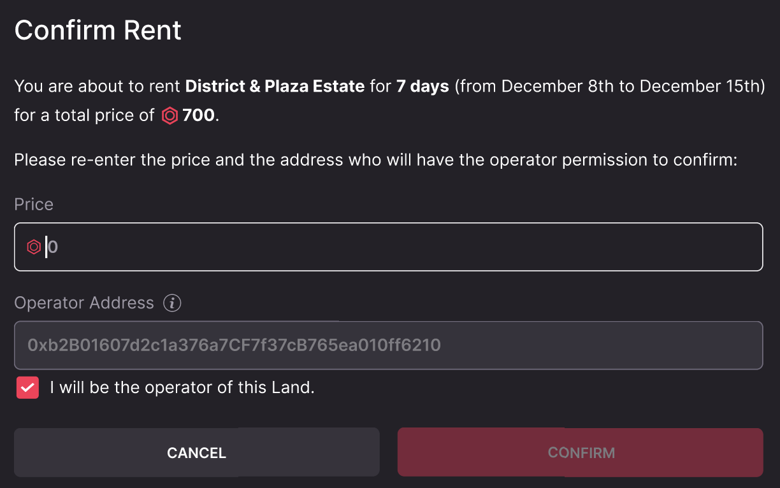Click the "You are about to rent" text

[x=97, y=86]
